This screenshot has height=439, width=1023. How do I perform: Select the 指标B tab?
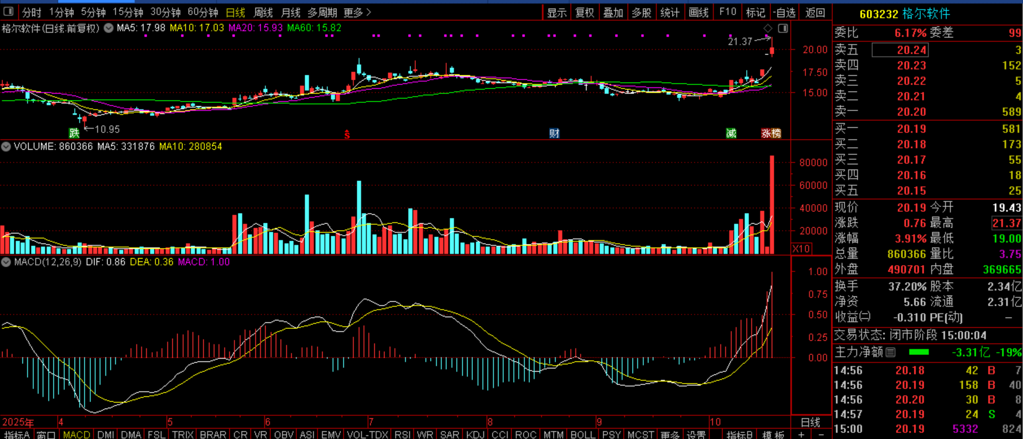(740, 435)
